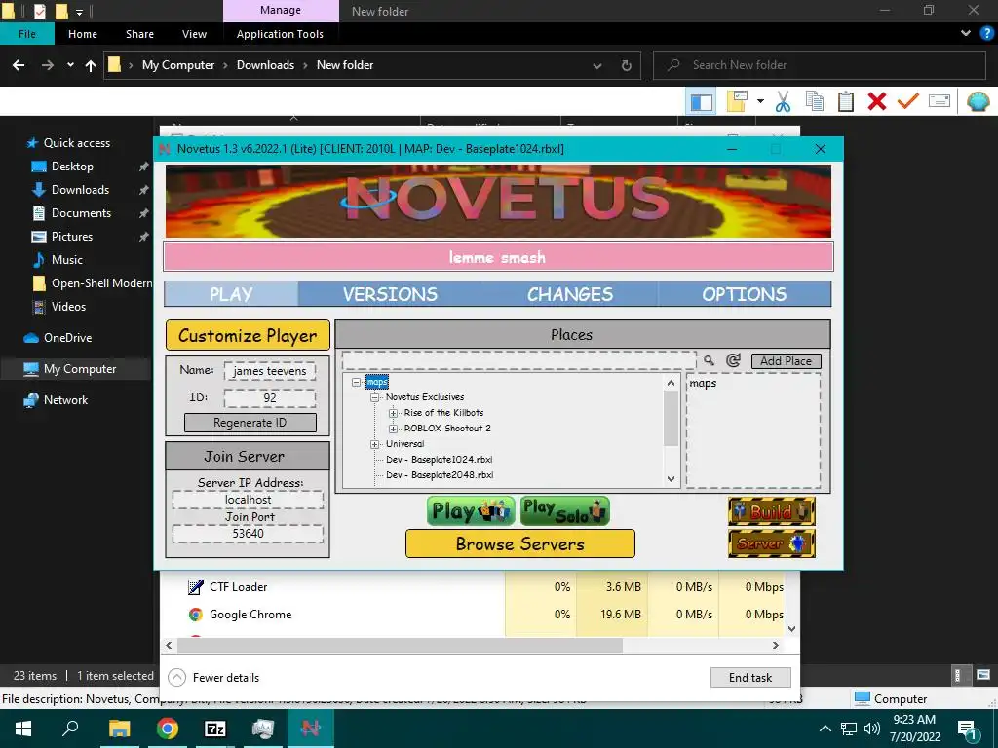Click the details view toggle at bottom-right

(x=957, y=676)
